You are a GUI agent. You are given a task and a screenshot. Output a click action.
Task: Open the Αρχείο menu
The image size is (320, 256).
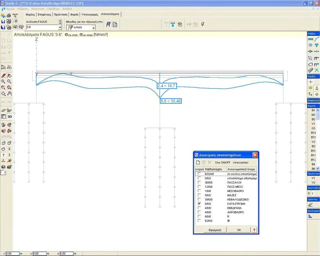click(10, 9)
